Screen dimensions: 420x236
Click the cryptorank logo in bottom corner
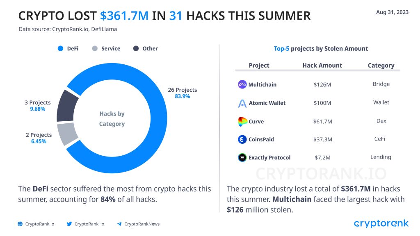(381, 223)
